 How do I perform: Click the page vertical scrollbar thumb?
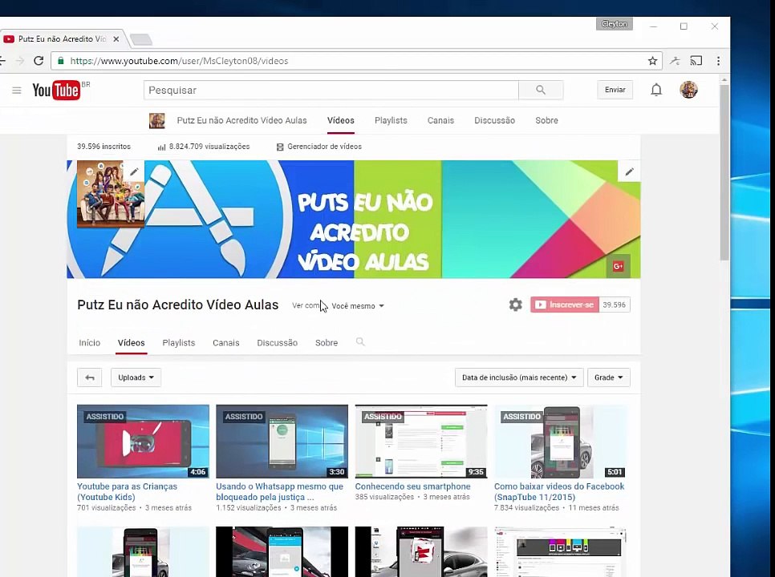point(724,173)
